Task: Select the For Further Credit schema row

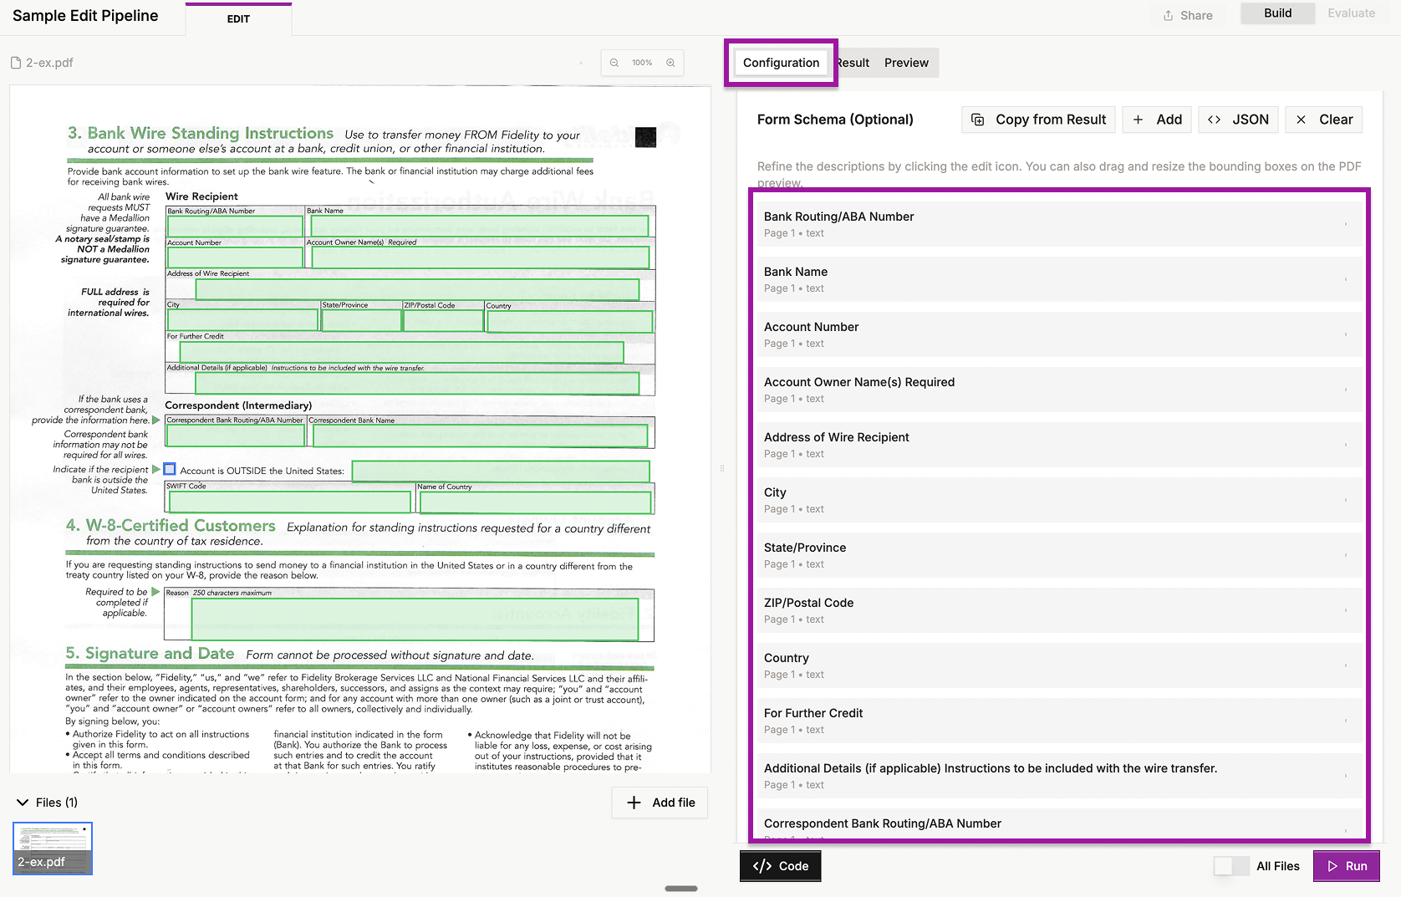Action: tap(1059, 721)
